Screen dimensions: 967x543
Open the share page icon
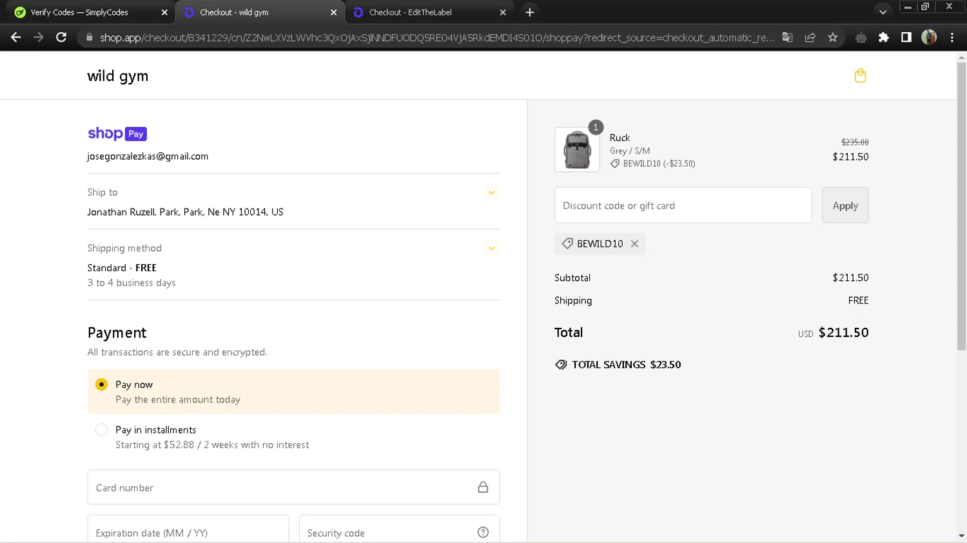(x=810, y=37)
